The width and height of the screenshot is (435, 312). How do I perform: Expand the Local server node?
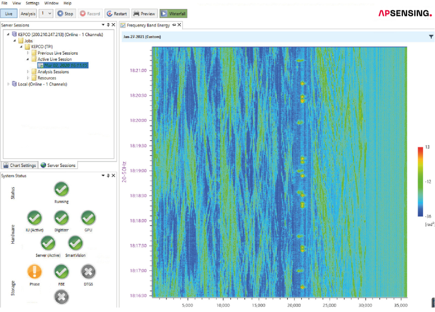[x=8, y=84]
